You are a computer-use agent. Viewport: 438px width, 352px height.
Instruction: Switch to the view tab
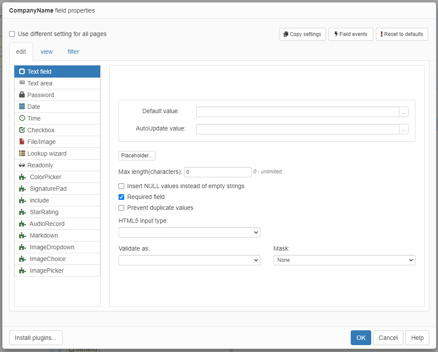[x=46, y=52]
